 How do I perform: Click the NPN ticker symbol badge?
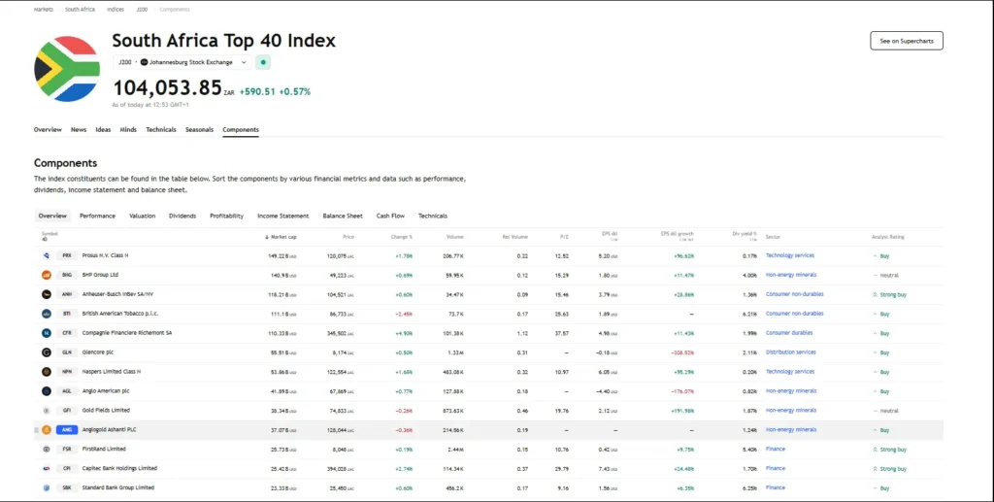67,372
